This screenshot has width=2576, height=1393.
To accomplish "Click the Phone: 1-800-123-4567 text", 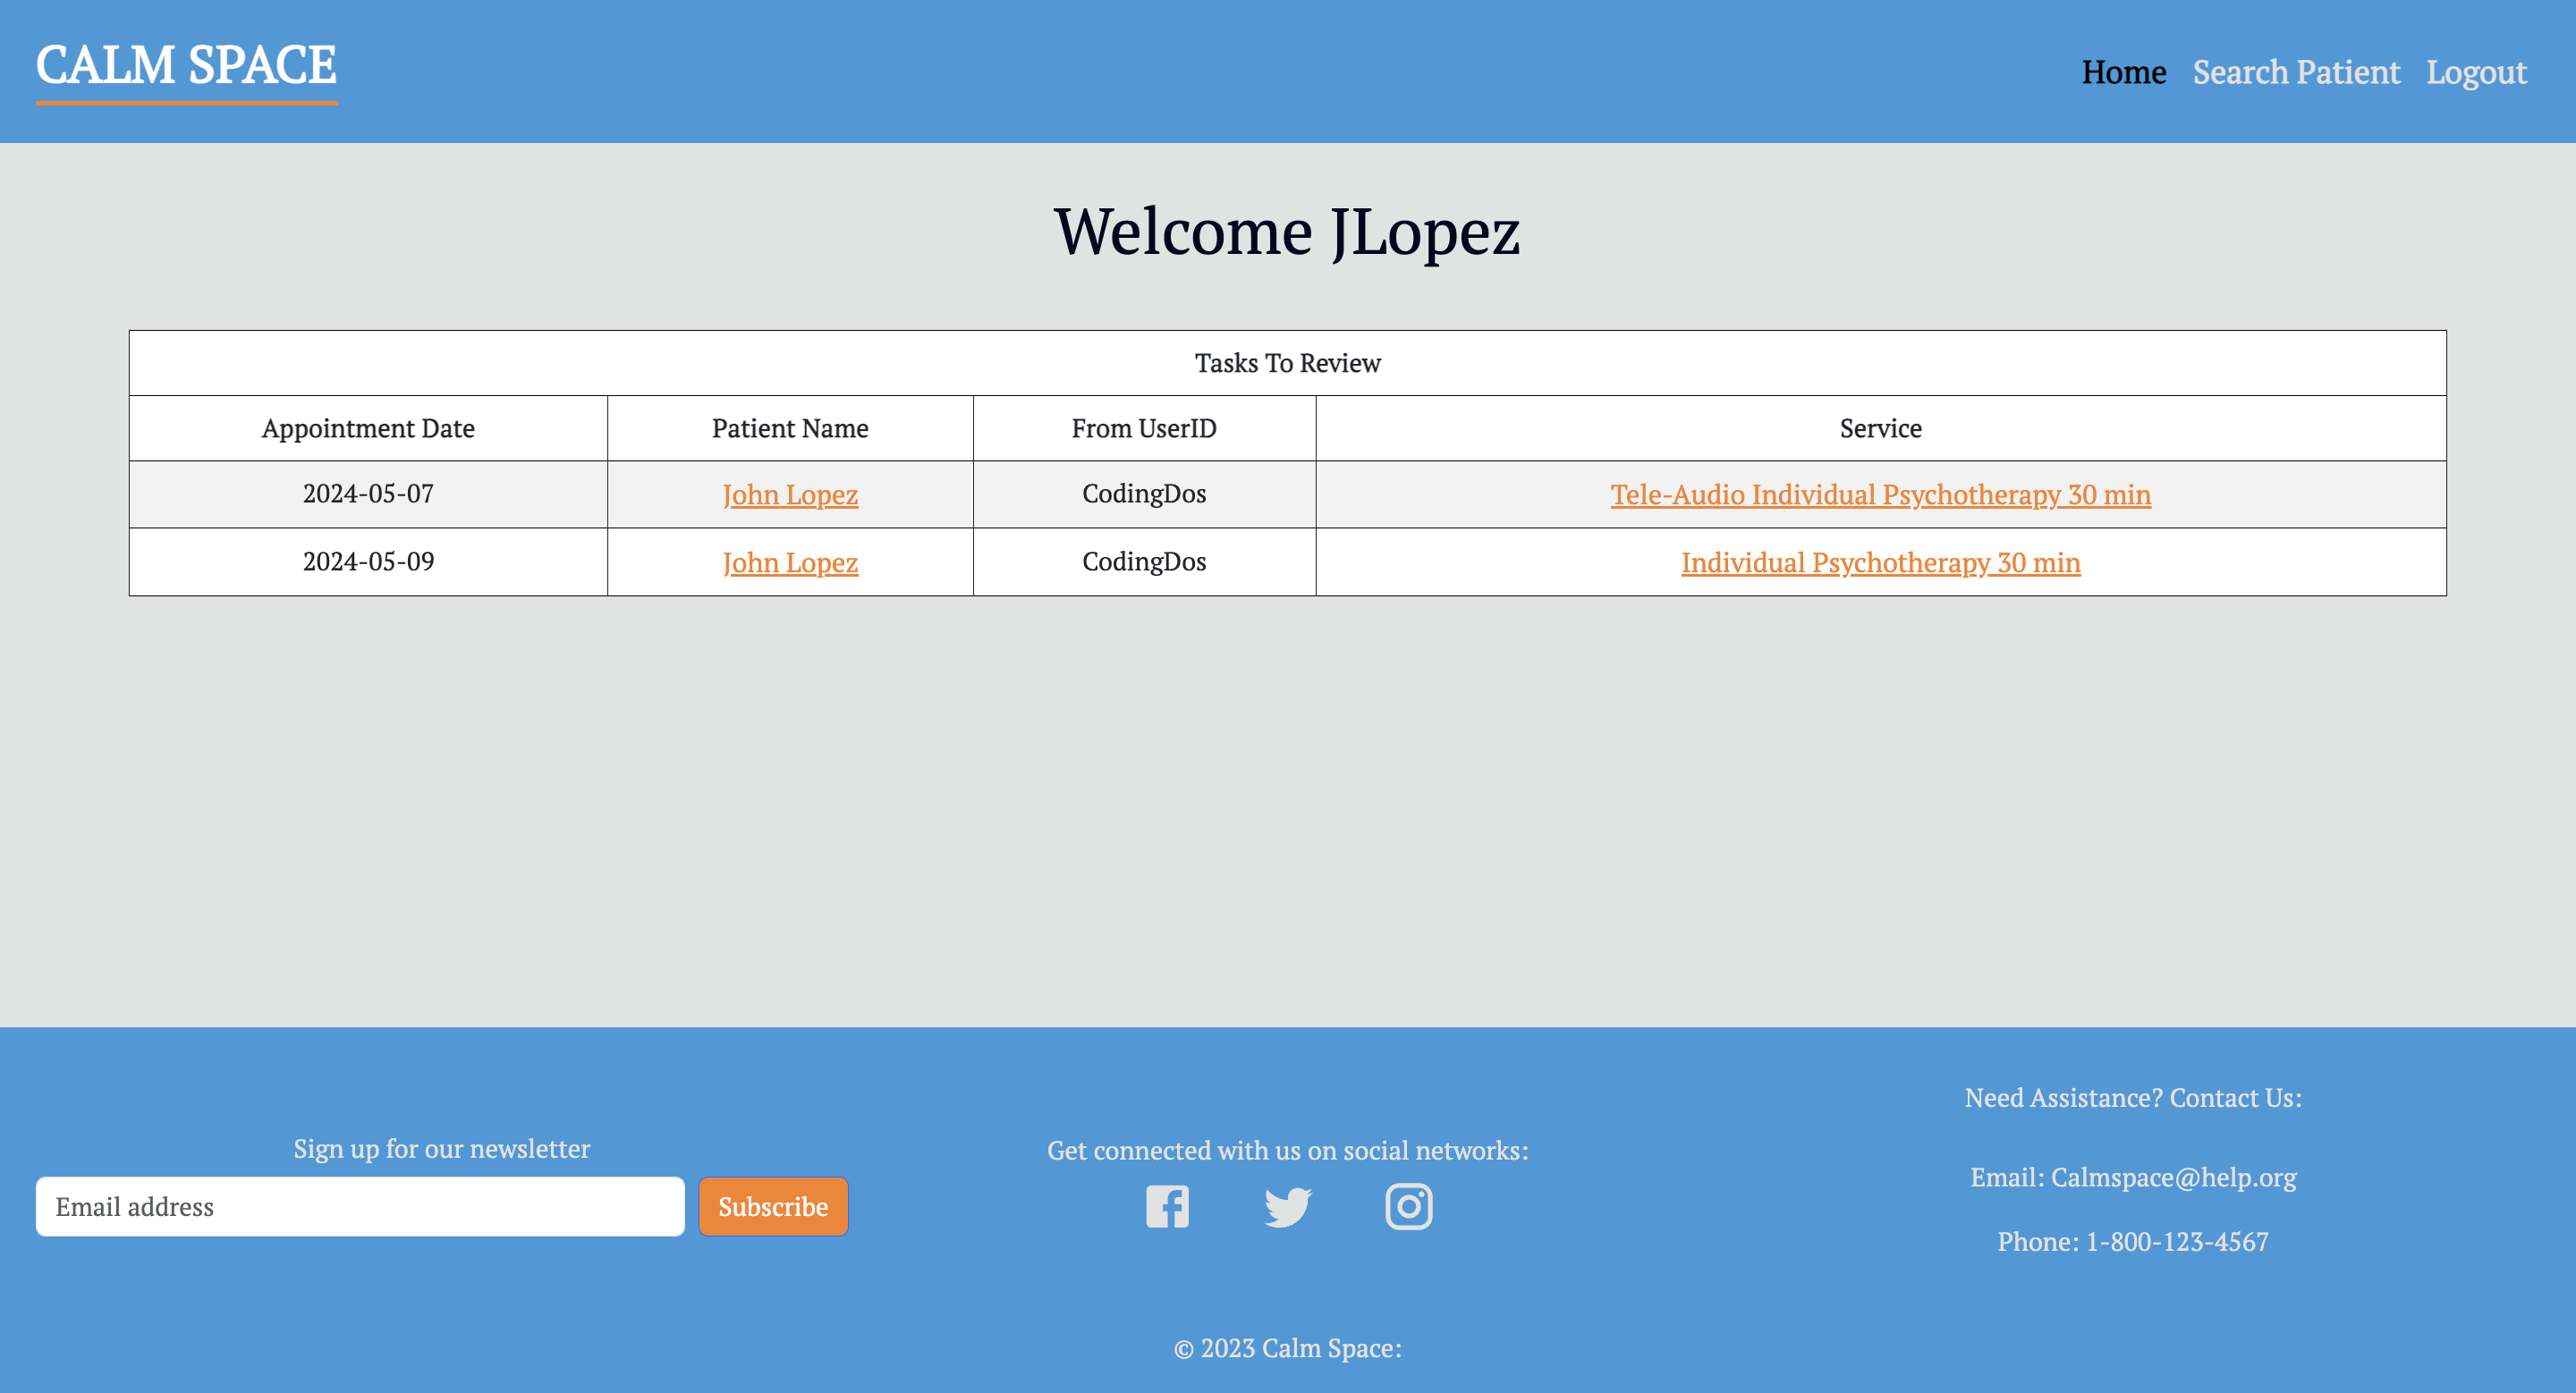I will 2133,1241.
